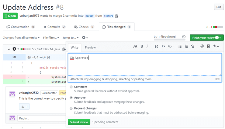Choose the Request changes option
The image size is (225, 129).
tap(71, 108)
